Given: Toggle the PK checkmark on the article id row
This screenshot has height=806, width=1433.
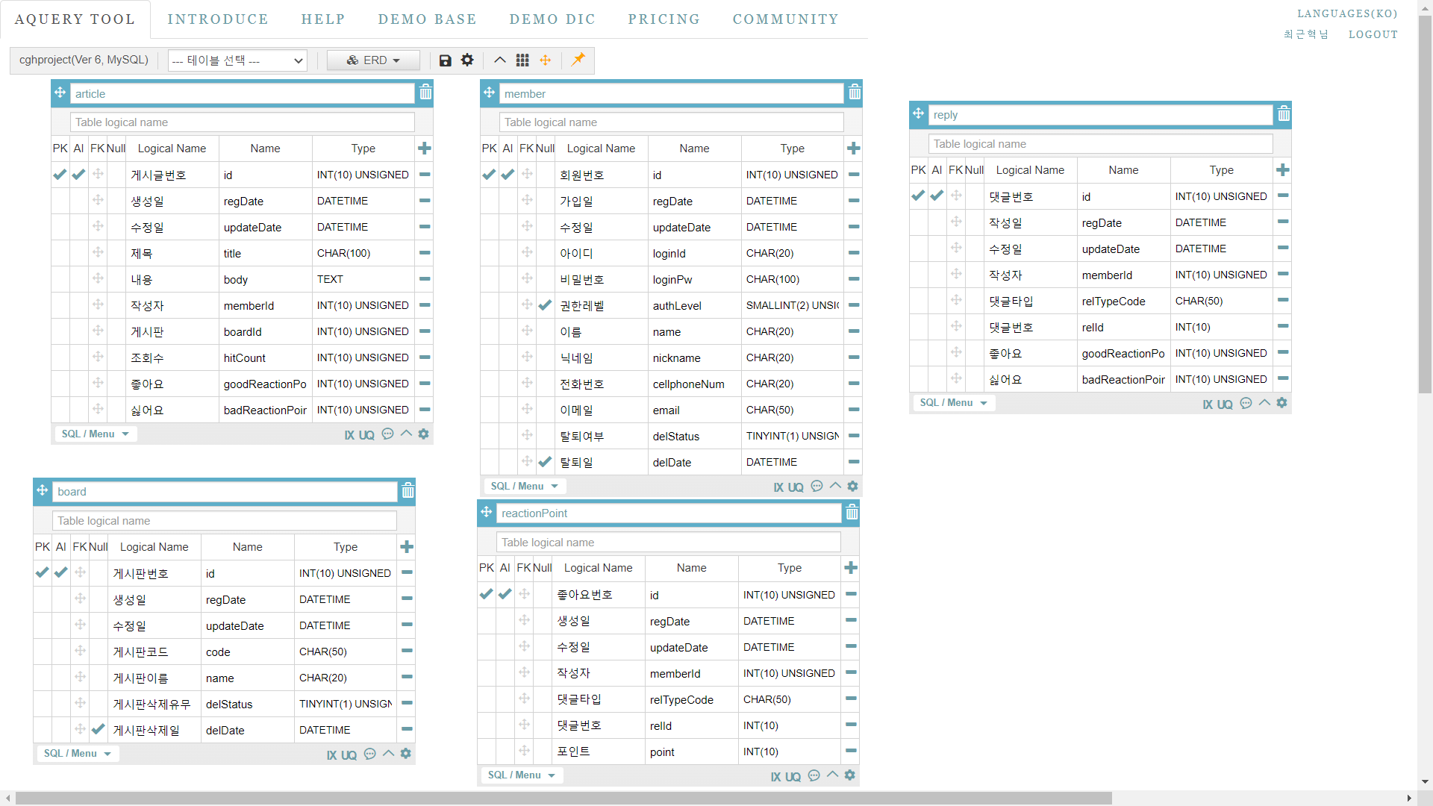Looking at the screenshot, I should pyautogui.click(x=60, y=175).
